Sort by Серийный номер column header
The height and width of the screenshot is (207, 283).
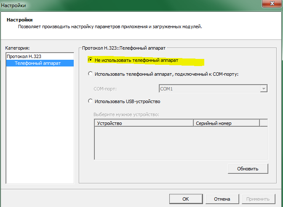(x=226, y=123)
